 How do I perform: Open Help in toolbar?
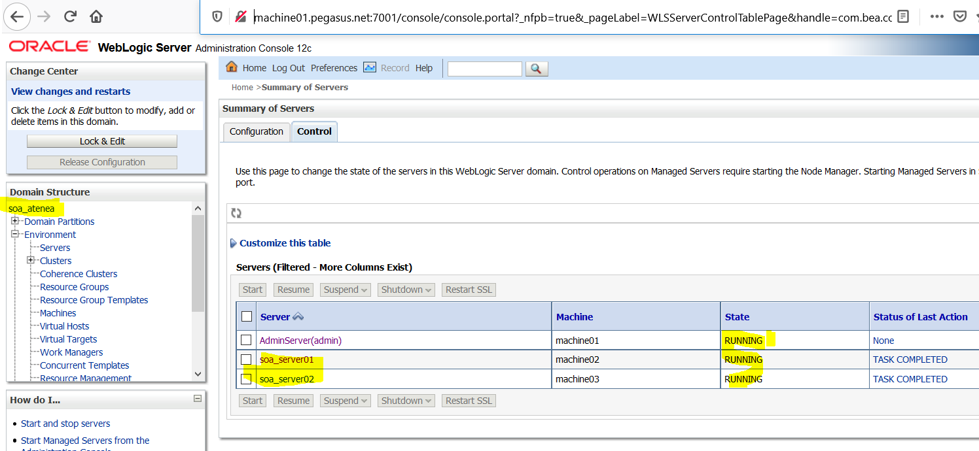424,68
